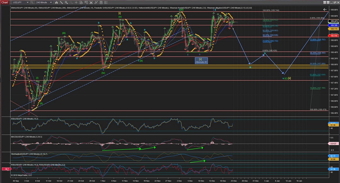Click the yellow 32.66 Stochastics value marker

click(333, 159)
